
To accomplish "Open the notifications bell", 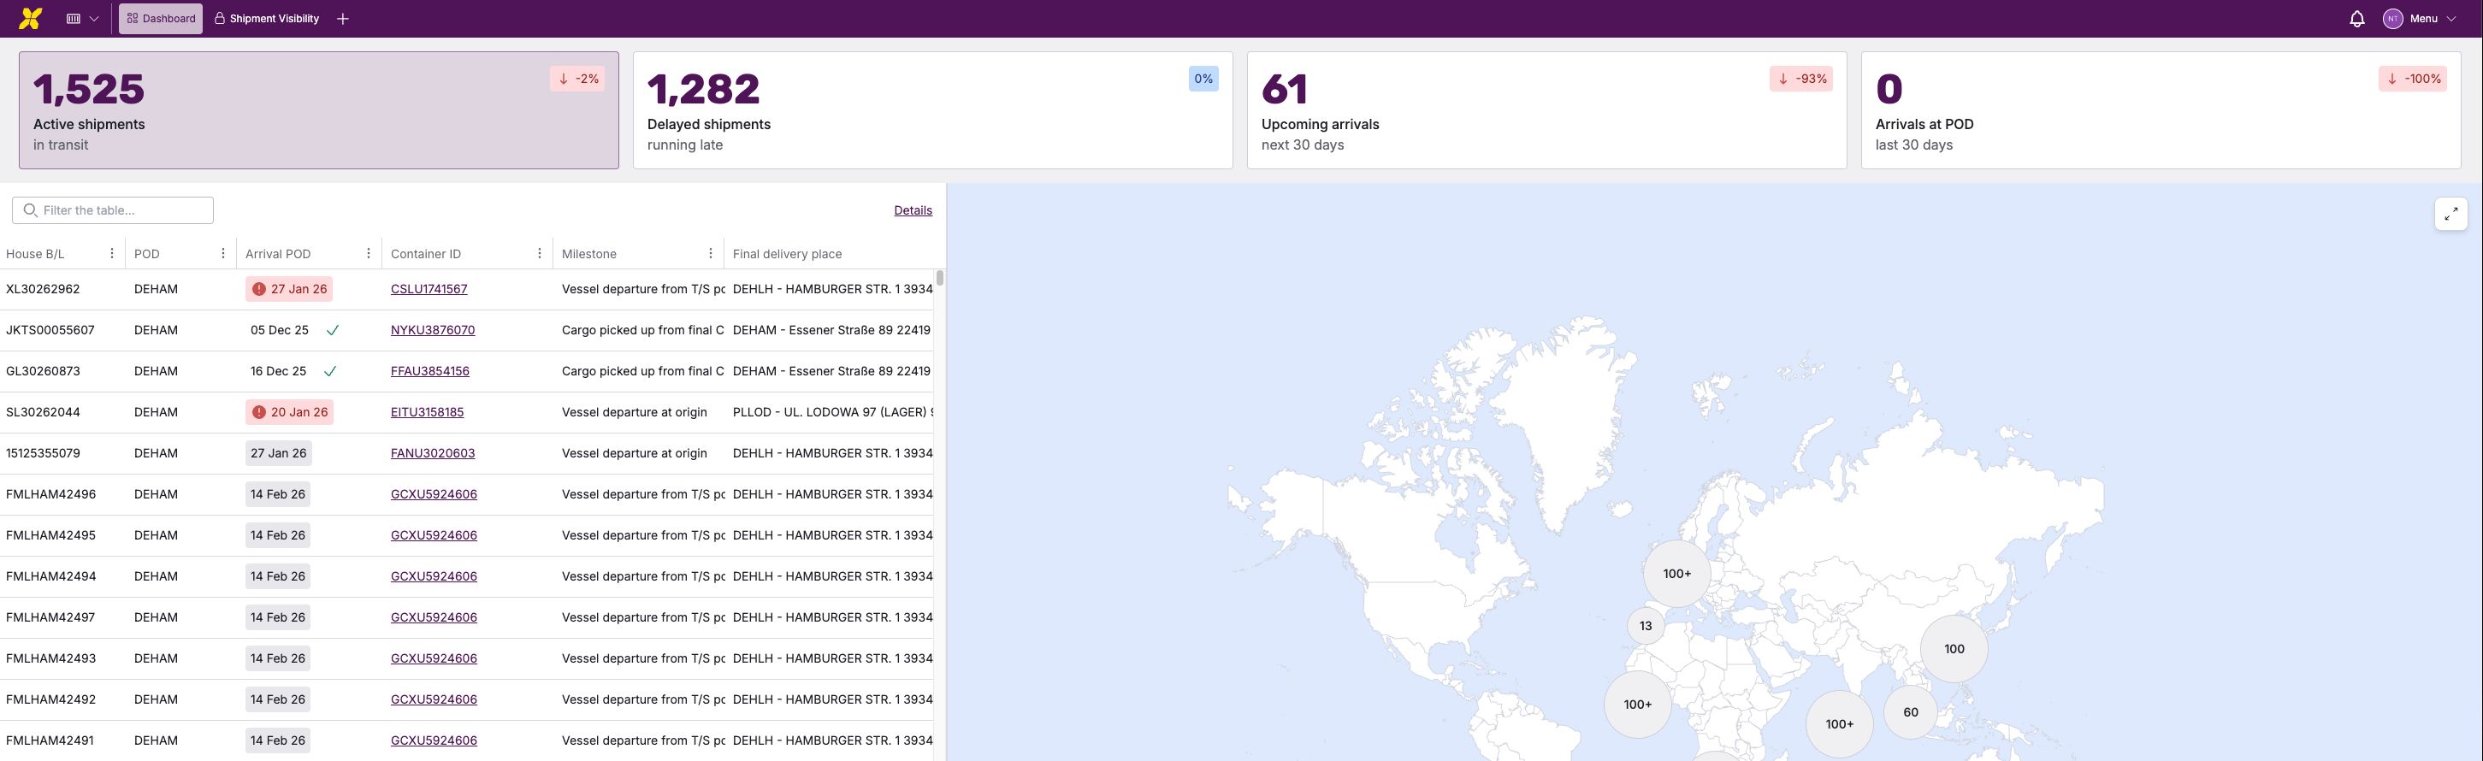I will (x=2356, y=18).
